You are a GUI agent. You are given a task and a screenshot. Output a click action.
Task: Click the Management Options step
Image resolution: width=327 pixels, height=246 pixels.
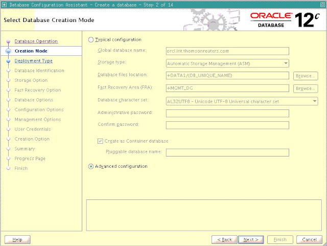pos(37,120)
